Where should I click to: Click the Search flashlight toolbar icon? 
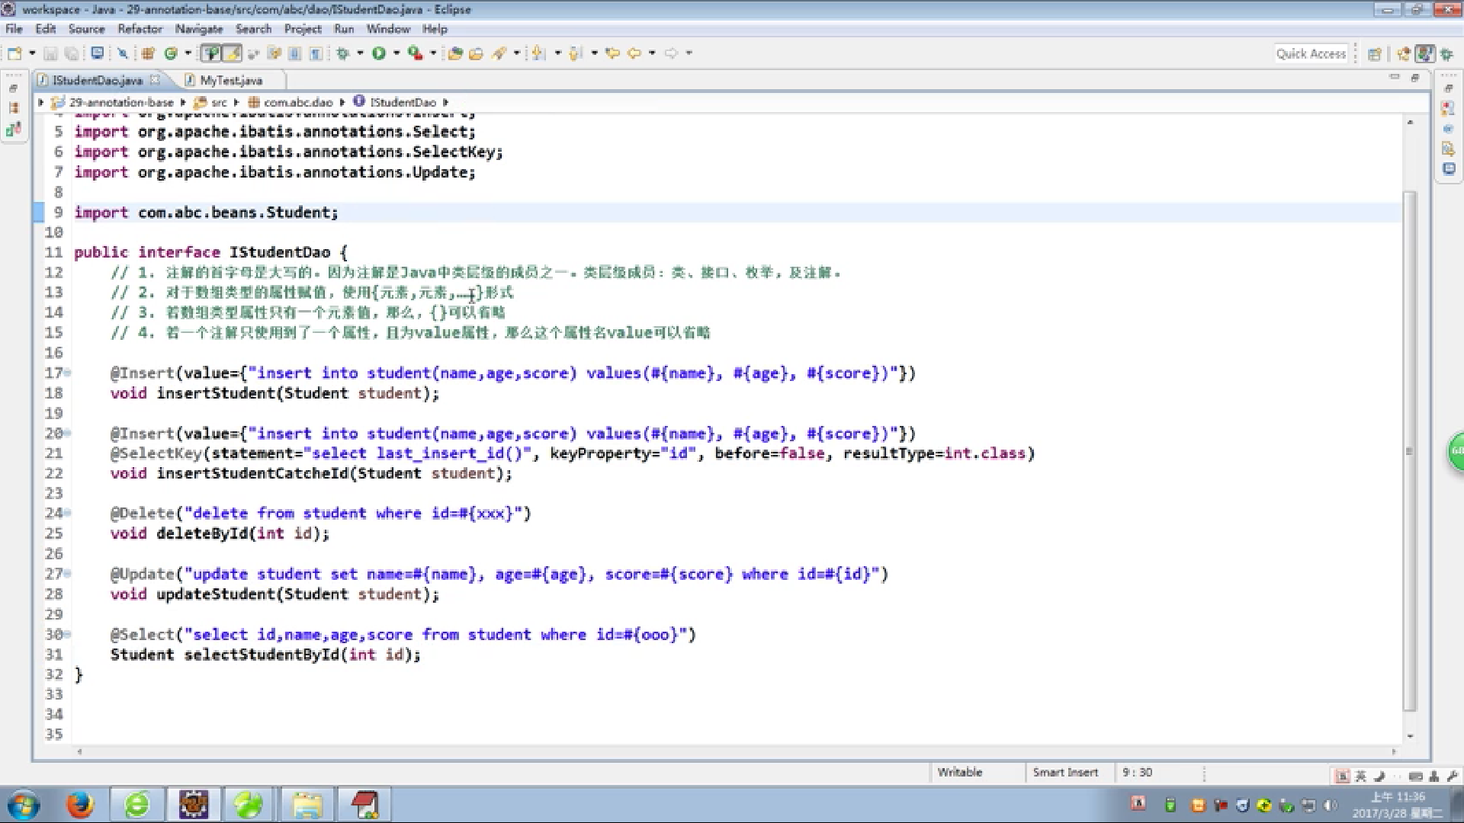click(x=499, y=53)
